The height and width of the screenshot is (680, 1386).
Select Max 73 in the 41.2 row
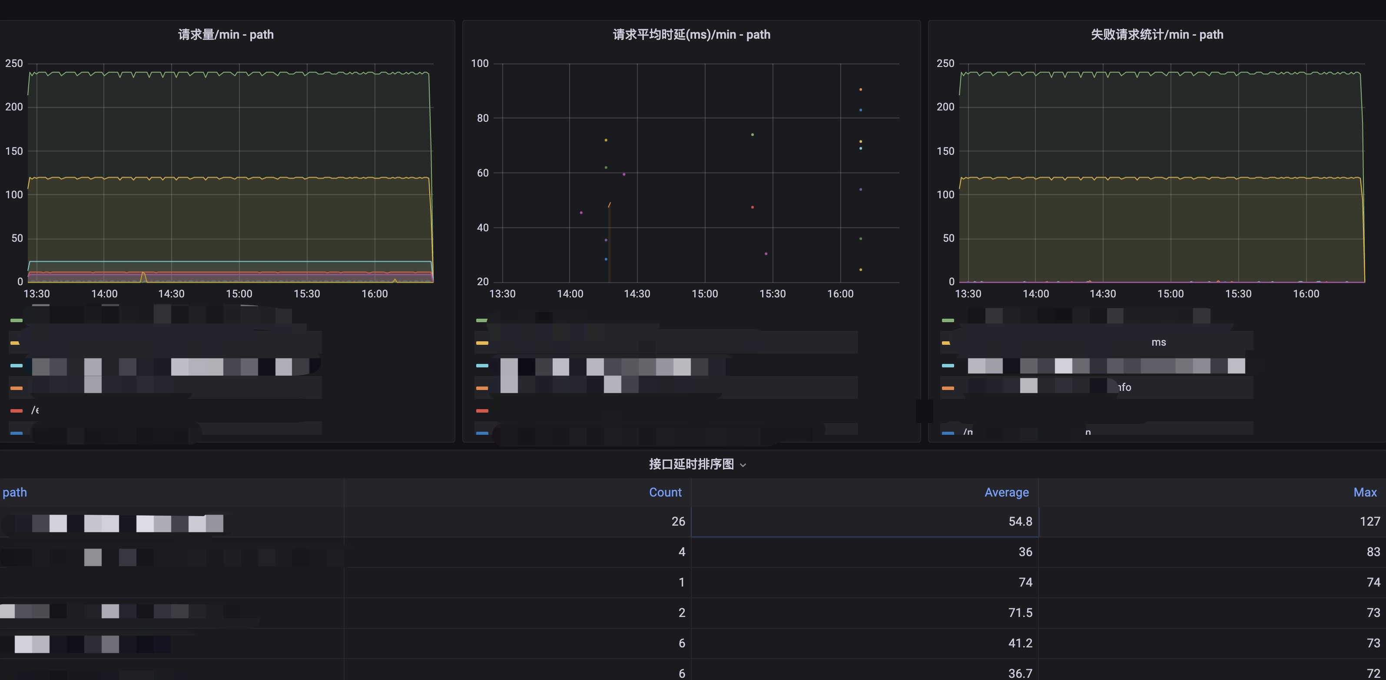pos(1212,643)
